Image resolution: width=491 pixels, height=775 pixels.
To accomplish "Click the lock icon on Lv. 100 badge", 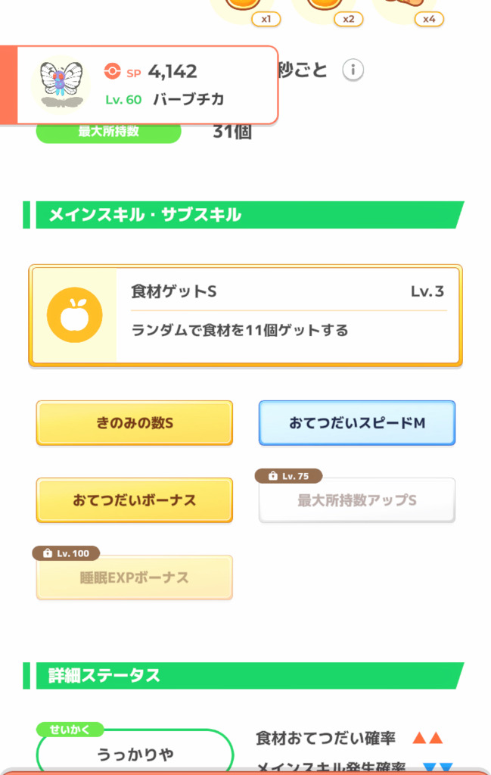I will pyautogui.click(x=45, y=553).
